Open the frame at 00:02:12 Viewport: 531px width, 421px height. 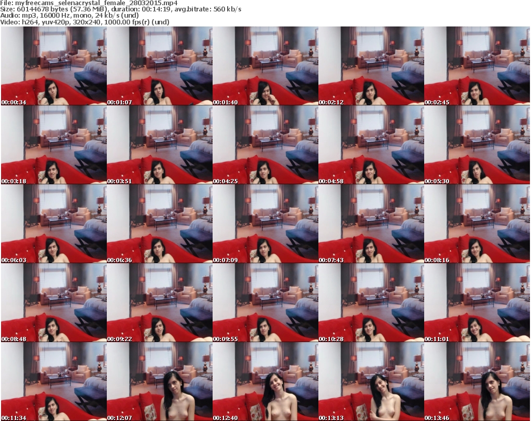(371, 66)
